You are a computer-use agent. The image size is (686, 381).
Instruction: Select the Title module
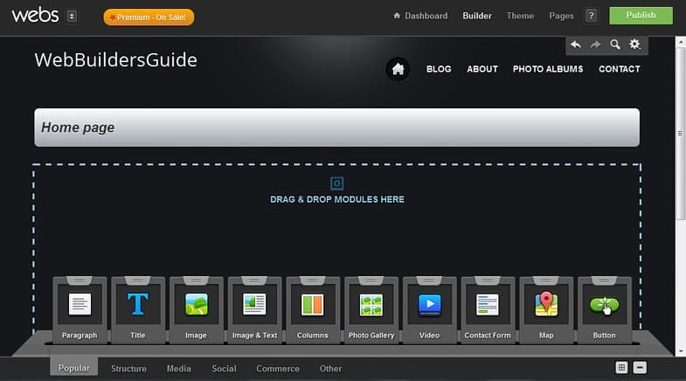tap(138, 309)
